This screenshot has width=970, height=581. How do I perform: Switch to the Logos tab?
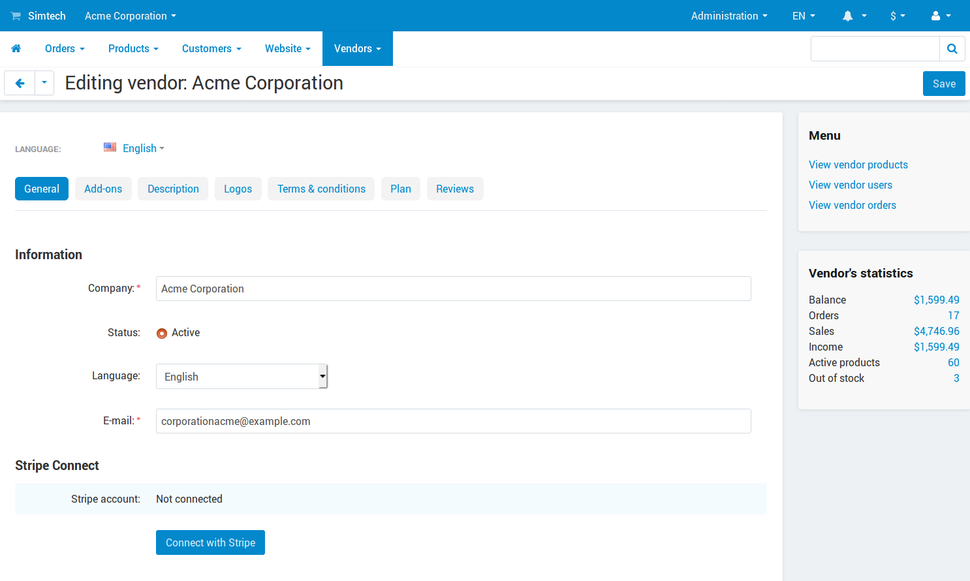pyautogui.click(x=238, y=189)
